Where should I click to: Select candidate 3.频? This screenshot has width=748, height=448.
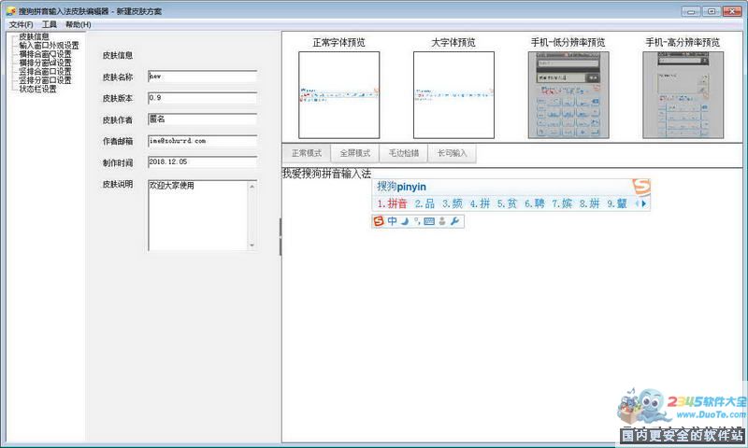(x=453, y=203)
